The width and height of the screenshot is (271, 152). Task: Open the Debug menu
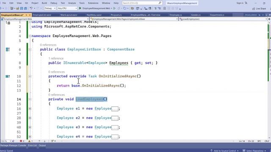pyautogui.click(x=54, y=3)
